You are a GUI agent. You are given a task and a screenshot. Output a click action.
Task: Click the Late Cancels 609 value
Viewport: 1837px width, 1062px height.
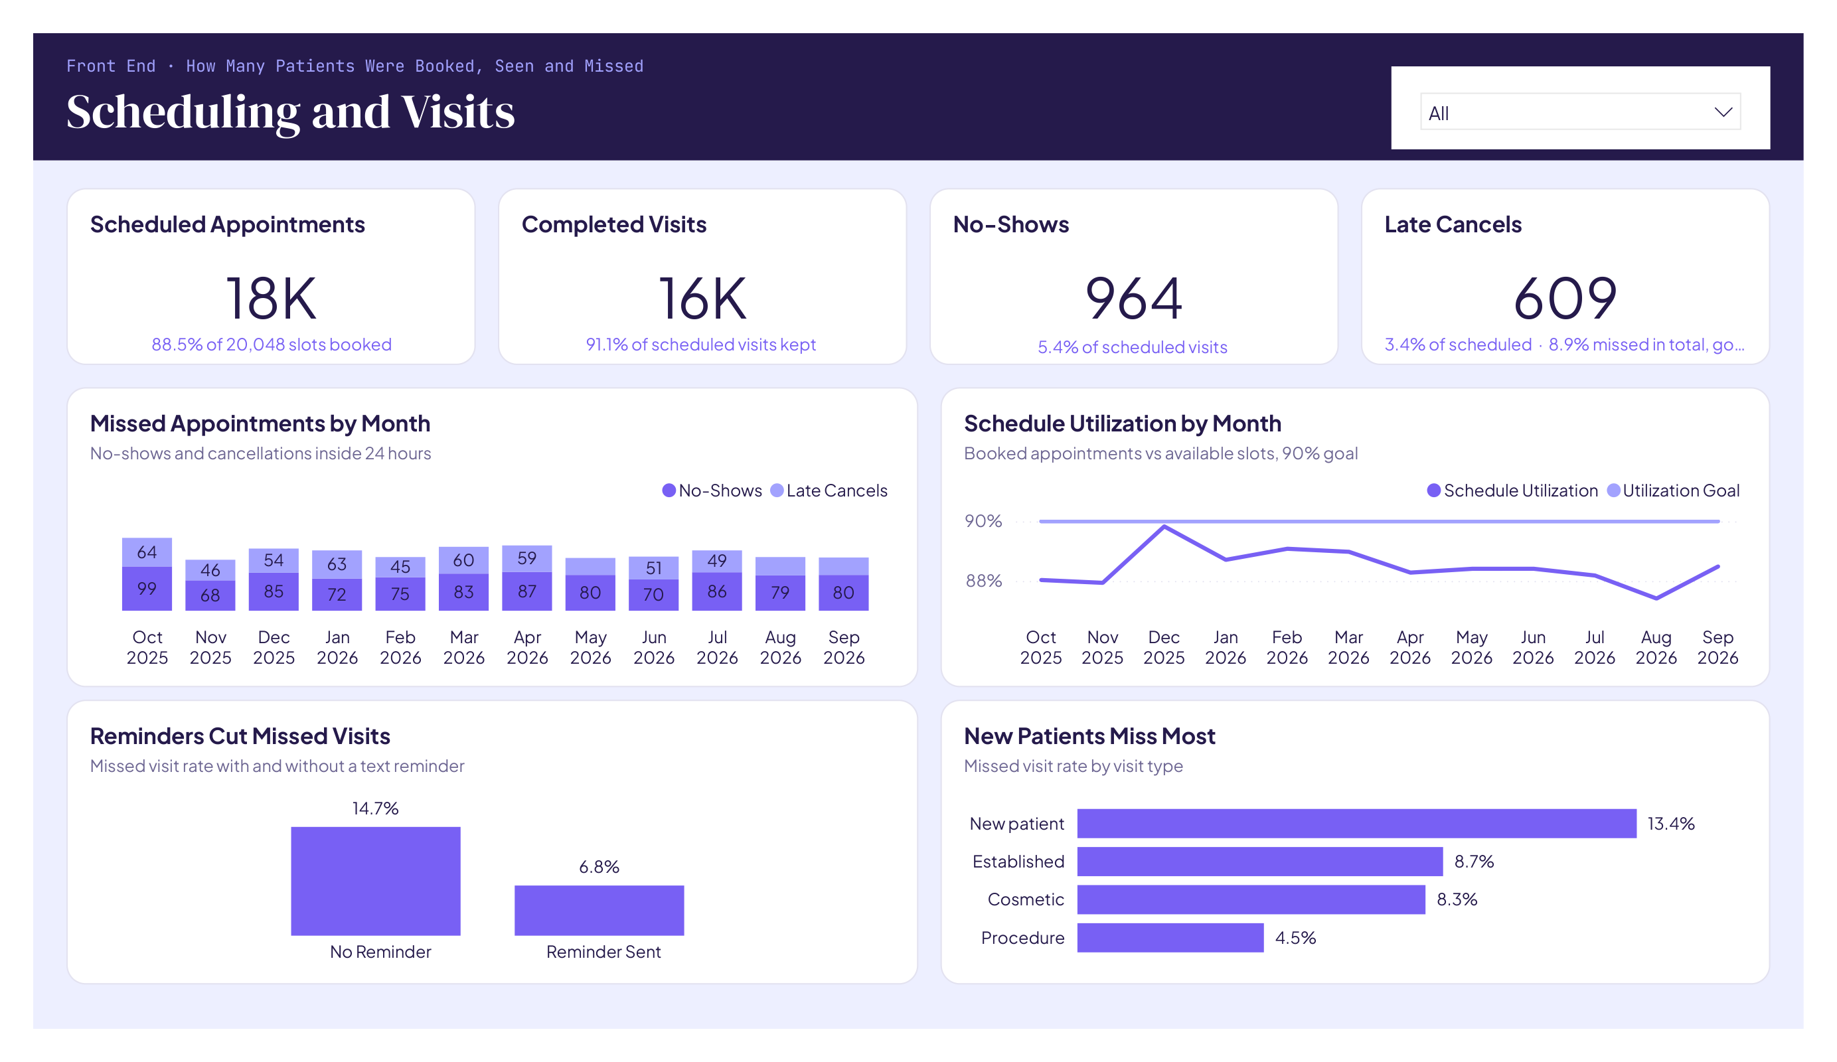(x=1565, y=298)
